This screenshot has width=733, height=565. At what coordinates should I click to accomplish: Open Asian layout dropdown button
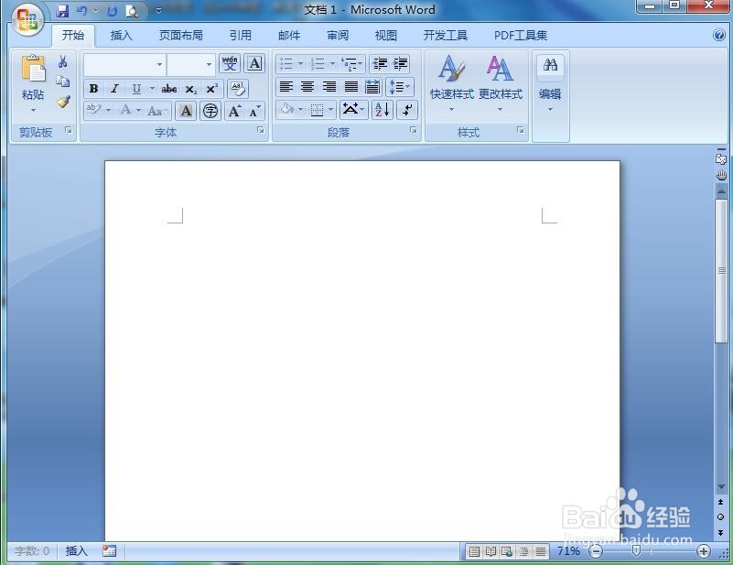click(353, 111)
